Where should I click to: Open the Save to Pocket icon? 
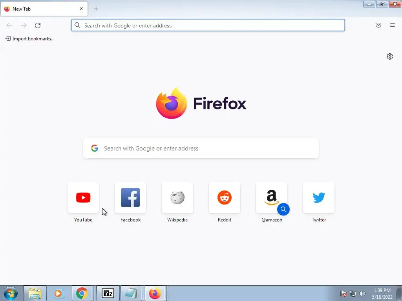click(378, 25)
